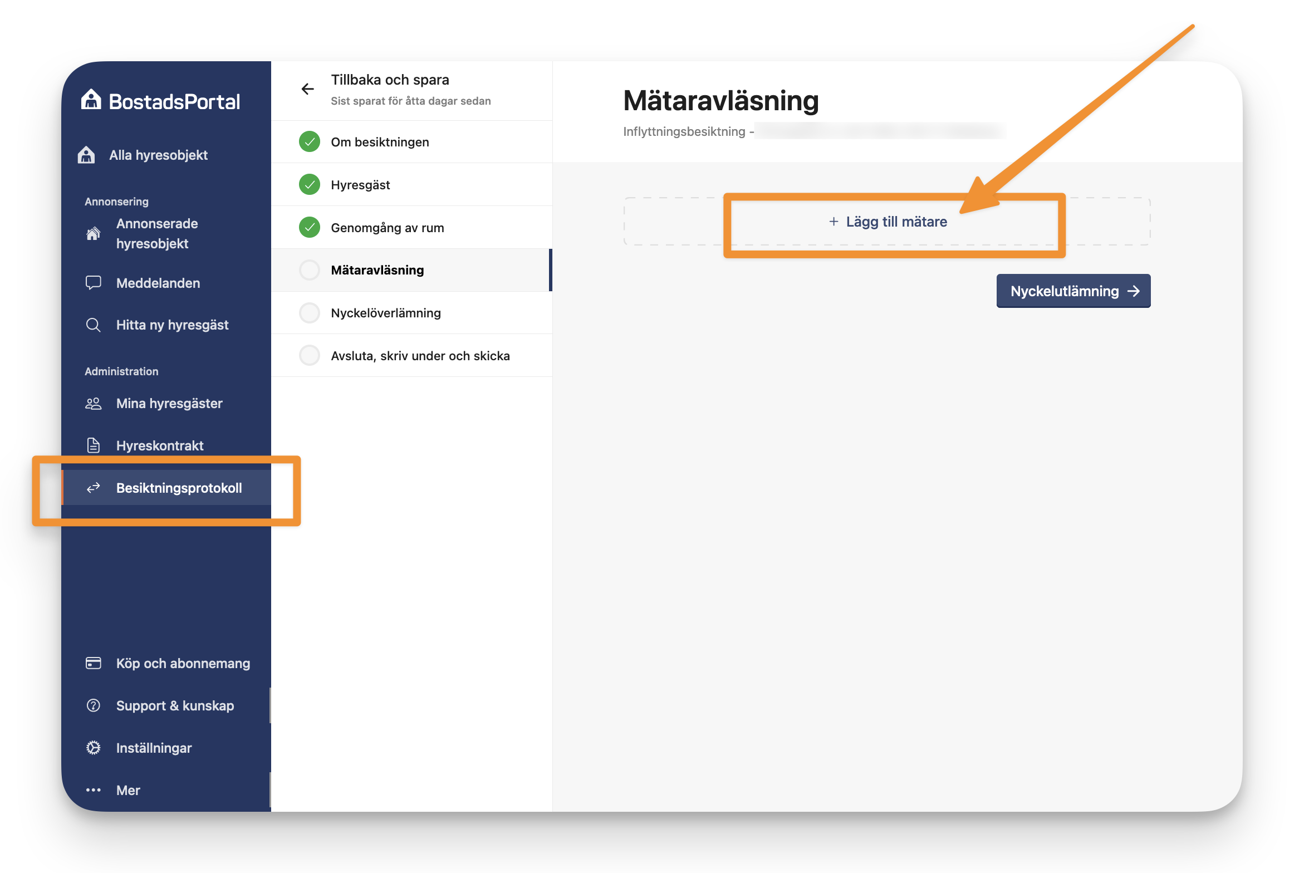Click the BostadsPortal house logo icon
1304x873 pixels.
coord(91,100)
